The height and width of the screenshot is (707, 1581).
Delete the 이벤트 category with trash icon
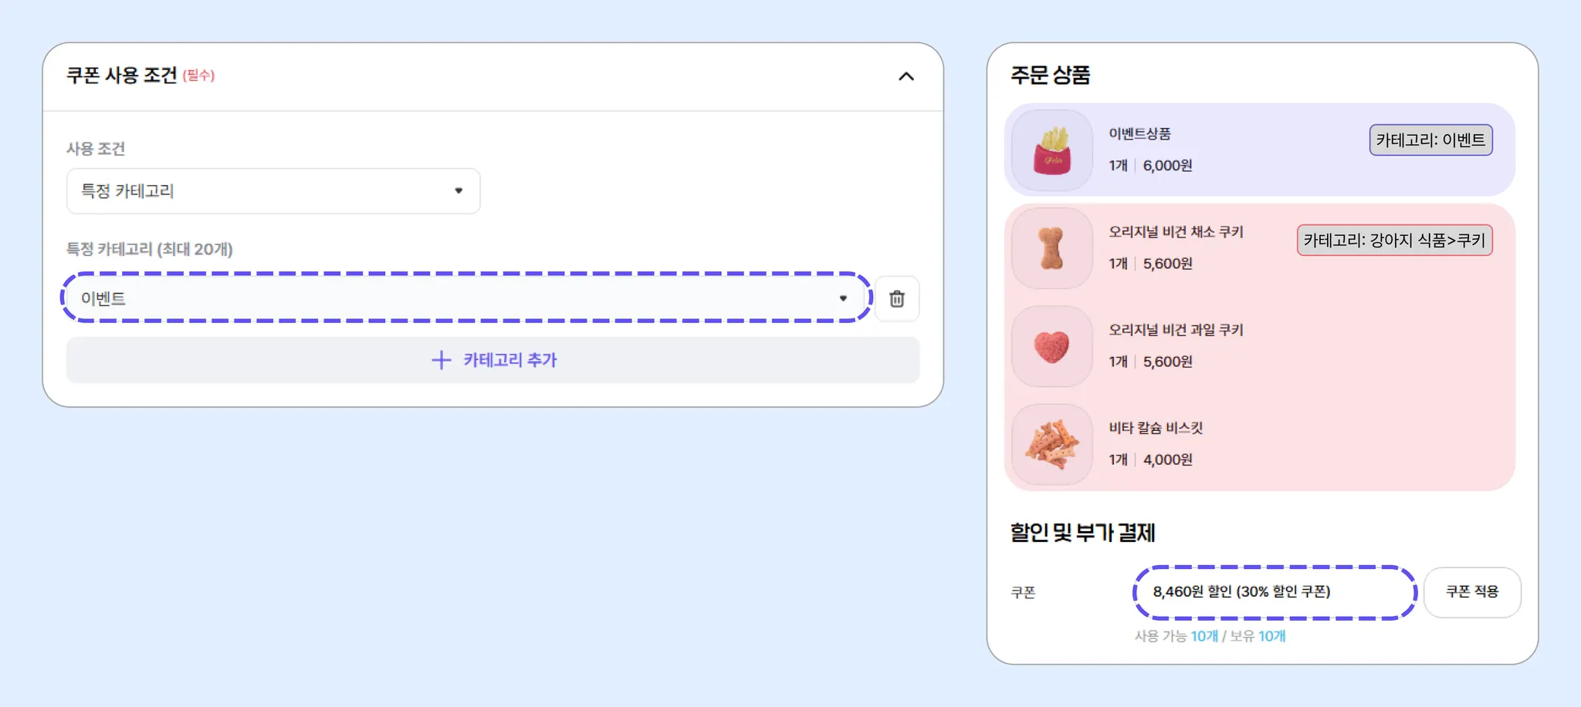(897, 298)
